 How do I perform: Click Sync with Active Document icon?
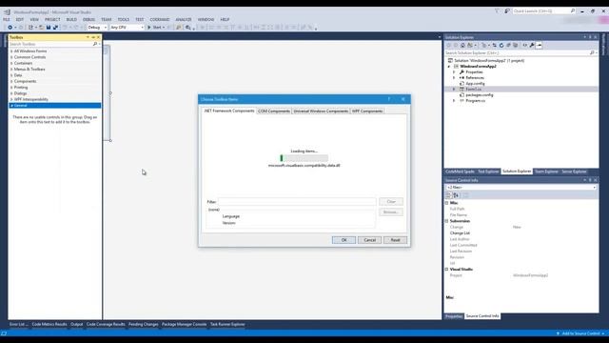(x=495, y=45)
